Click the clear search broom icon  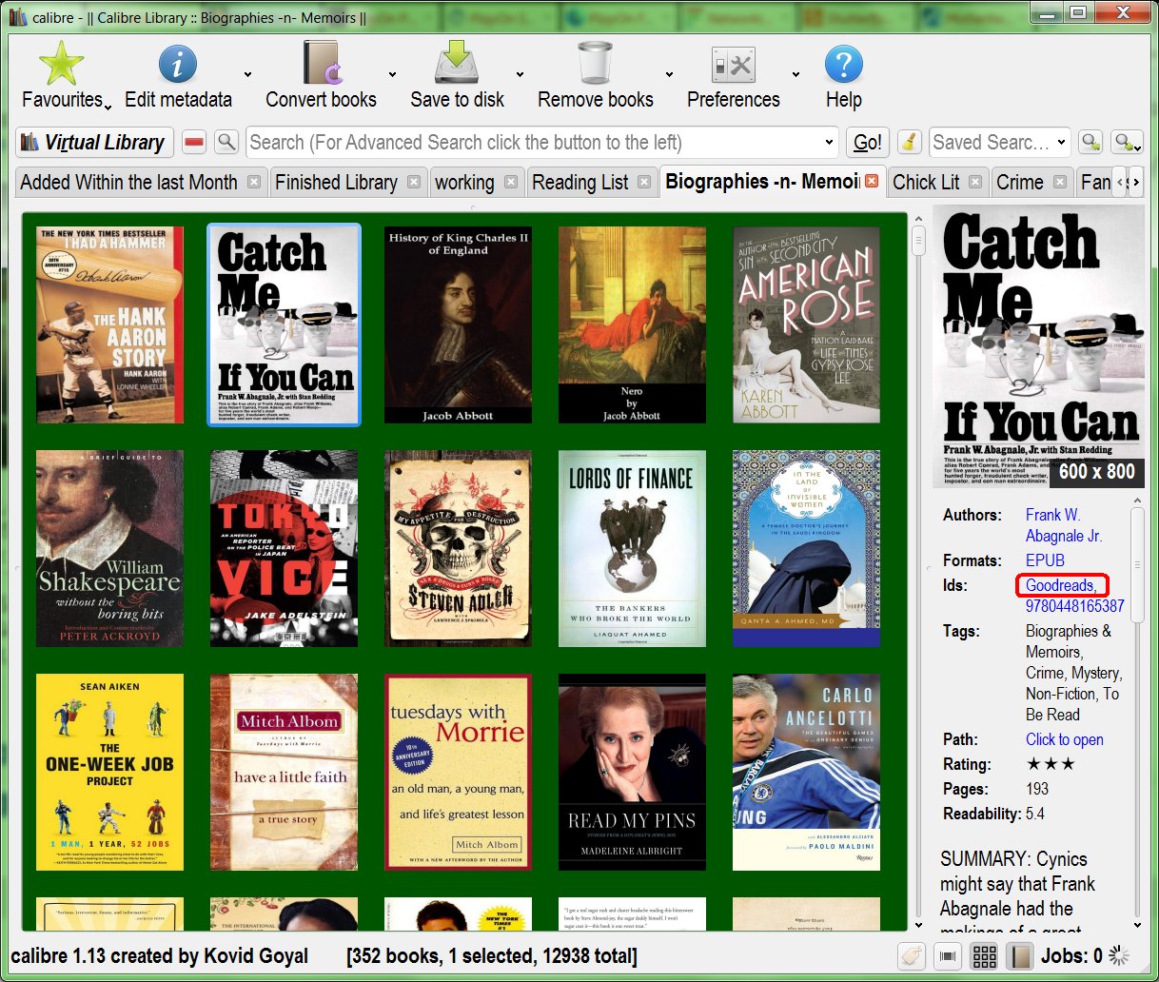point(910,143)
